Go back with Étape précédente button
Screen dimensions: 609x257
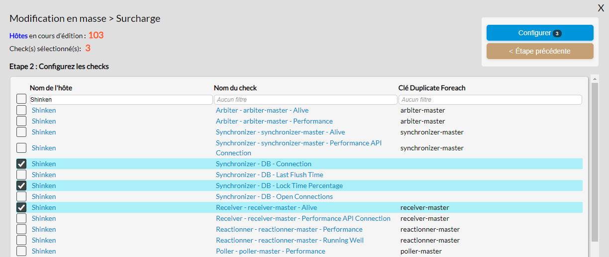tap(540, 51)
